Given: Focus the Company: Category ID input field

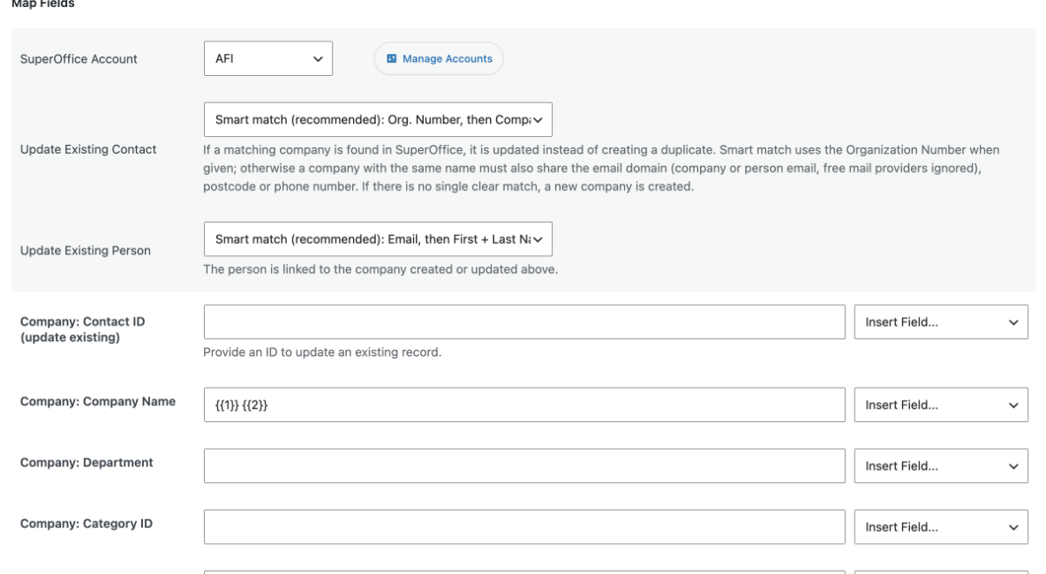Looking at the screenshot, I should click(524, 526).
